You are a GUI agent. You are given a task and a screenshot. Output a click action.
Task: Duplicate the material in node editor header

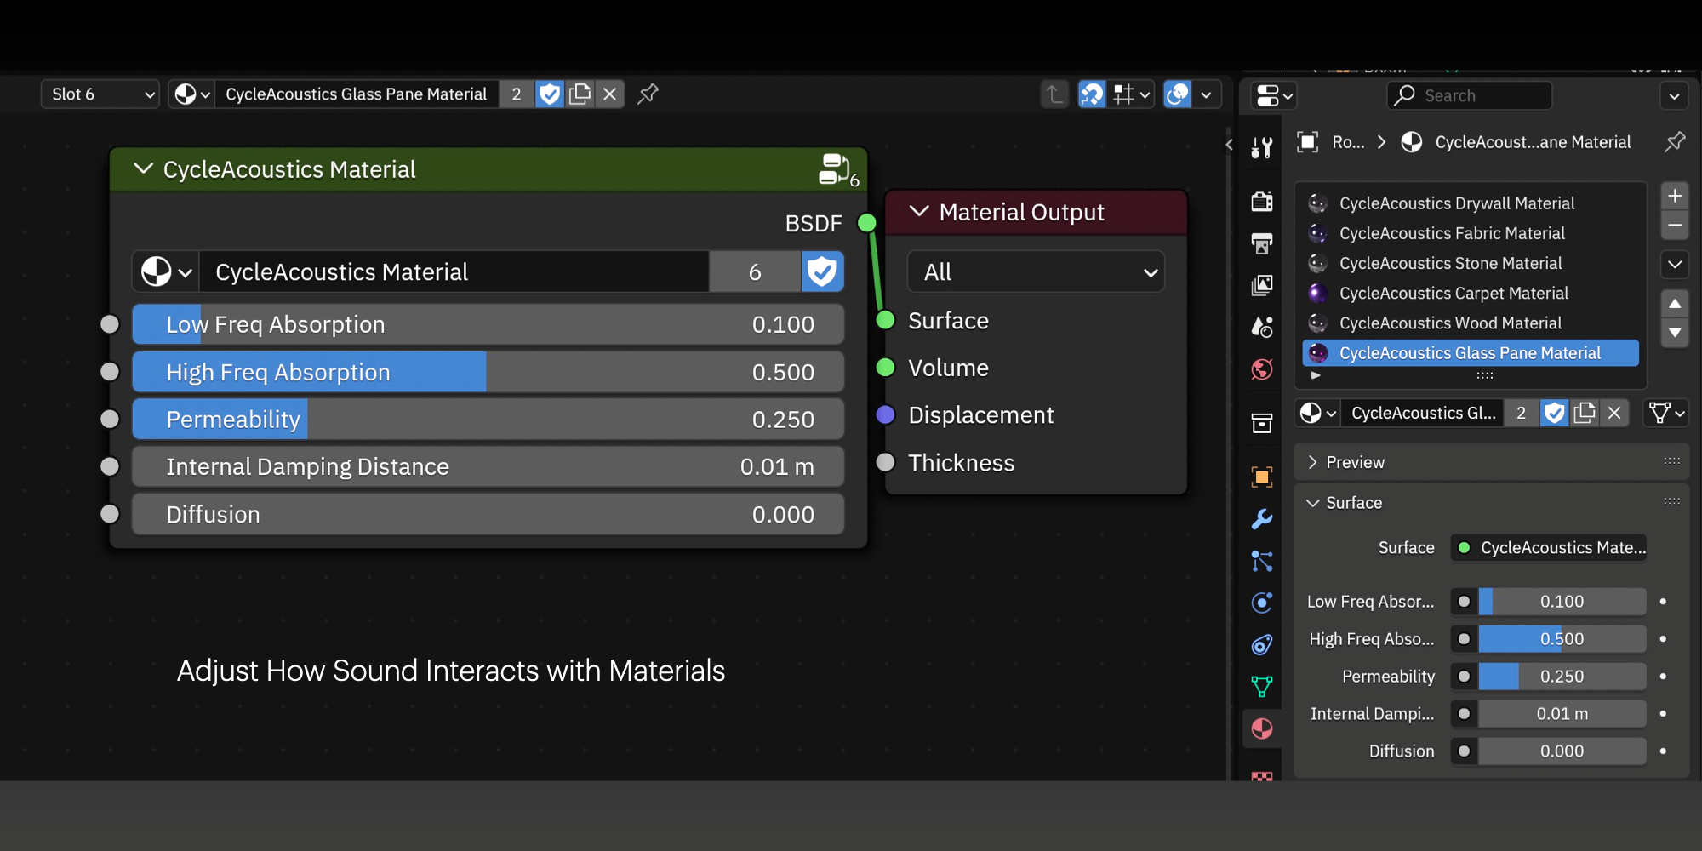(x=580, y=94)
